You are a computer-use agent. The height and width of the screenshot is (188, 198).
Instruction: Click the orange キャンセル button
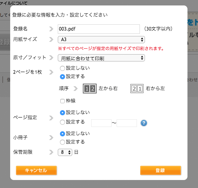click(x=36, y=170)
